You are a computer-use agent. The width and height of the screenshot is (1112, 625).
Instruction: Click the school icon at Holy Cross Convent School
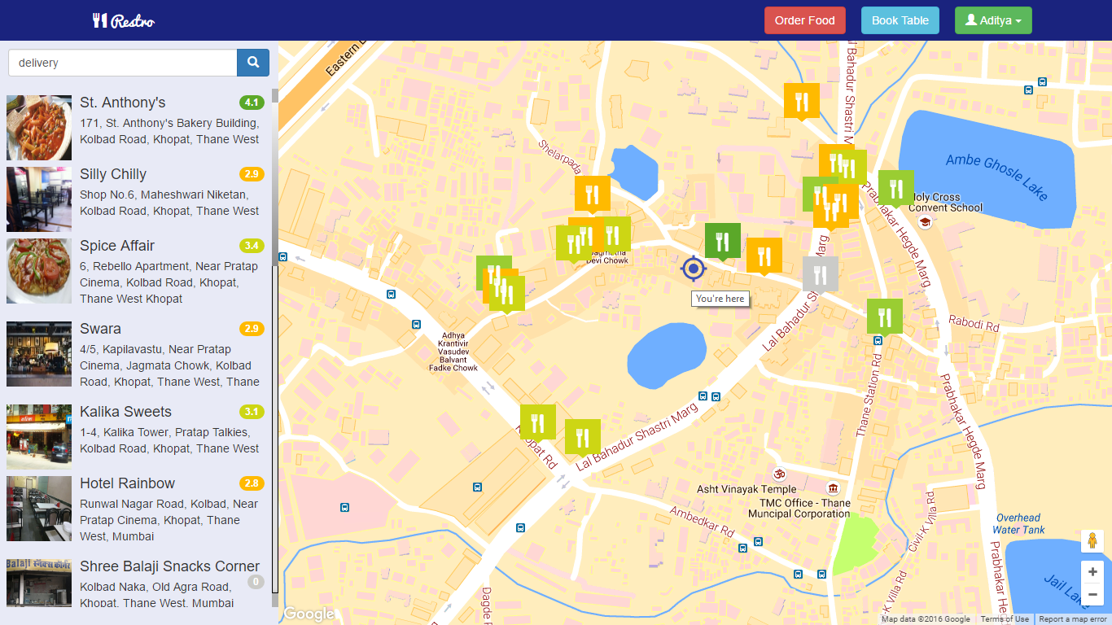click(924, 222)
